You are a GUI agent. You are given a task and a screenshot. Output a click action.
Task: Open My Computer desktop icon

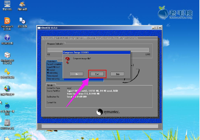[x=6, y=4]
